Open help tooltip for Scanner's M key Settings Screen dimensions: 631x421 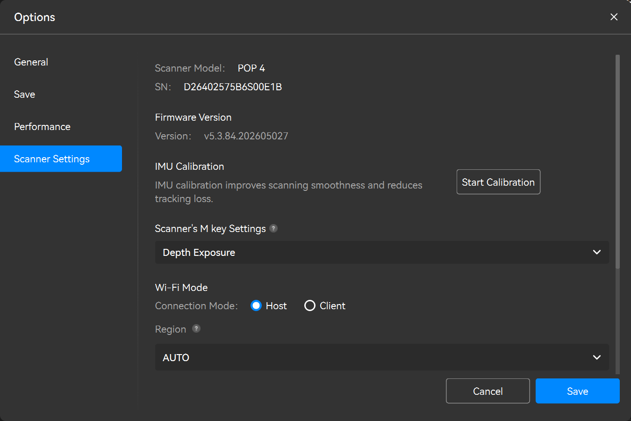274,228
